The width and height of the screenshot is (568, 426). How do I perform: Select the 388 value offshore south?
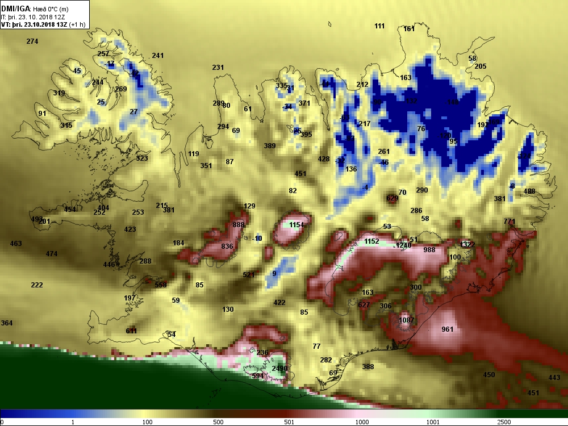point(368,366)
